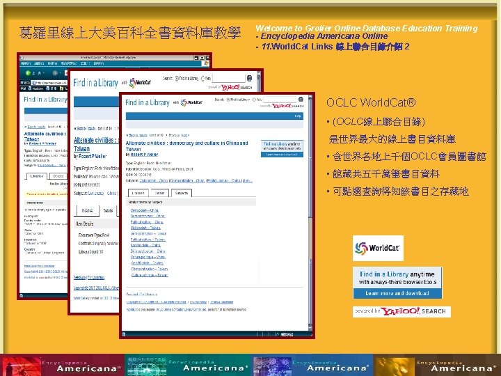Click the WorldCat logo in the front window header
This screenshot has height=376, width=501.
pos(192,102)
